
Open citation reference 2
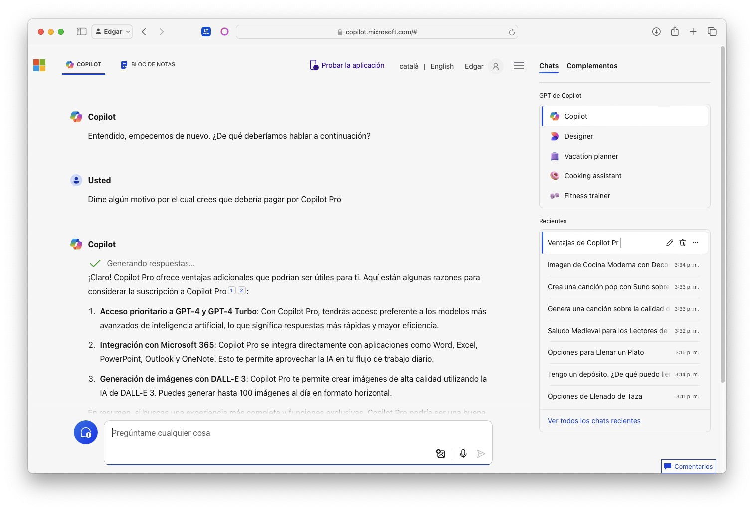242,290
